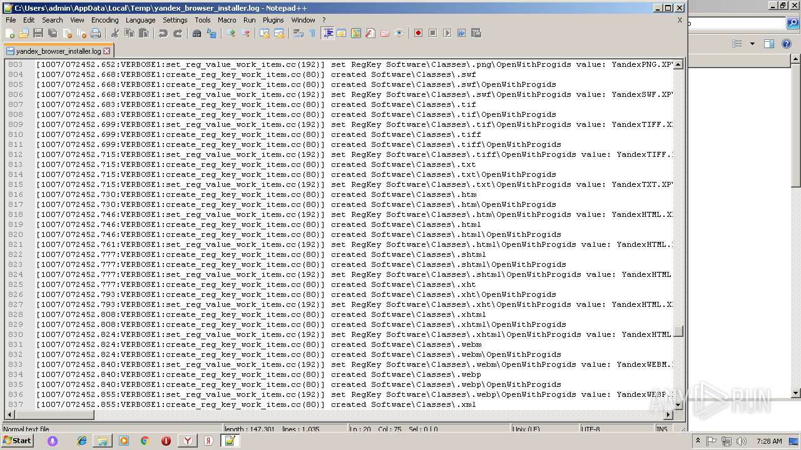The image size is (801, 450).
Task: Open the view options dropdown in background window
Action: pos(752,44)
